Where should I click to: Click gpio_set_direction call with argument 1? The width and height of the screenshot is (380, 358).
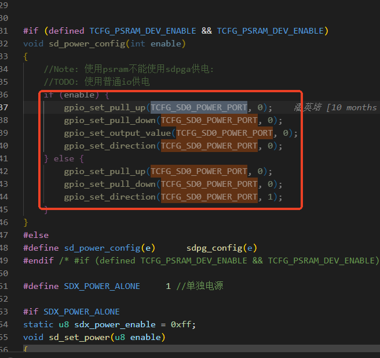tap(173, 197)
